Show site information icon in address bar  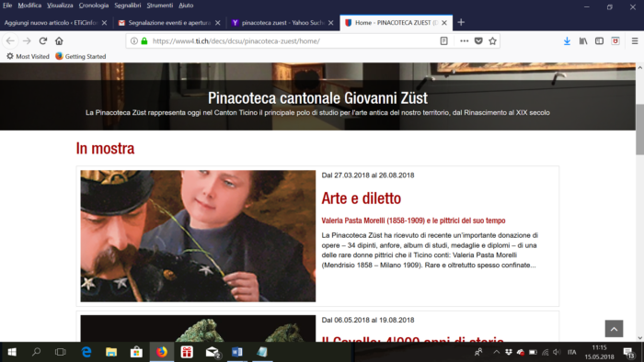pyautogui.click(x=134, y=41)
